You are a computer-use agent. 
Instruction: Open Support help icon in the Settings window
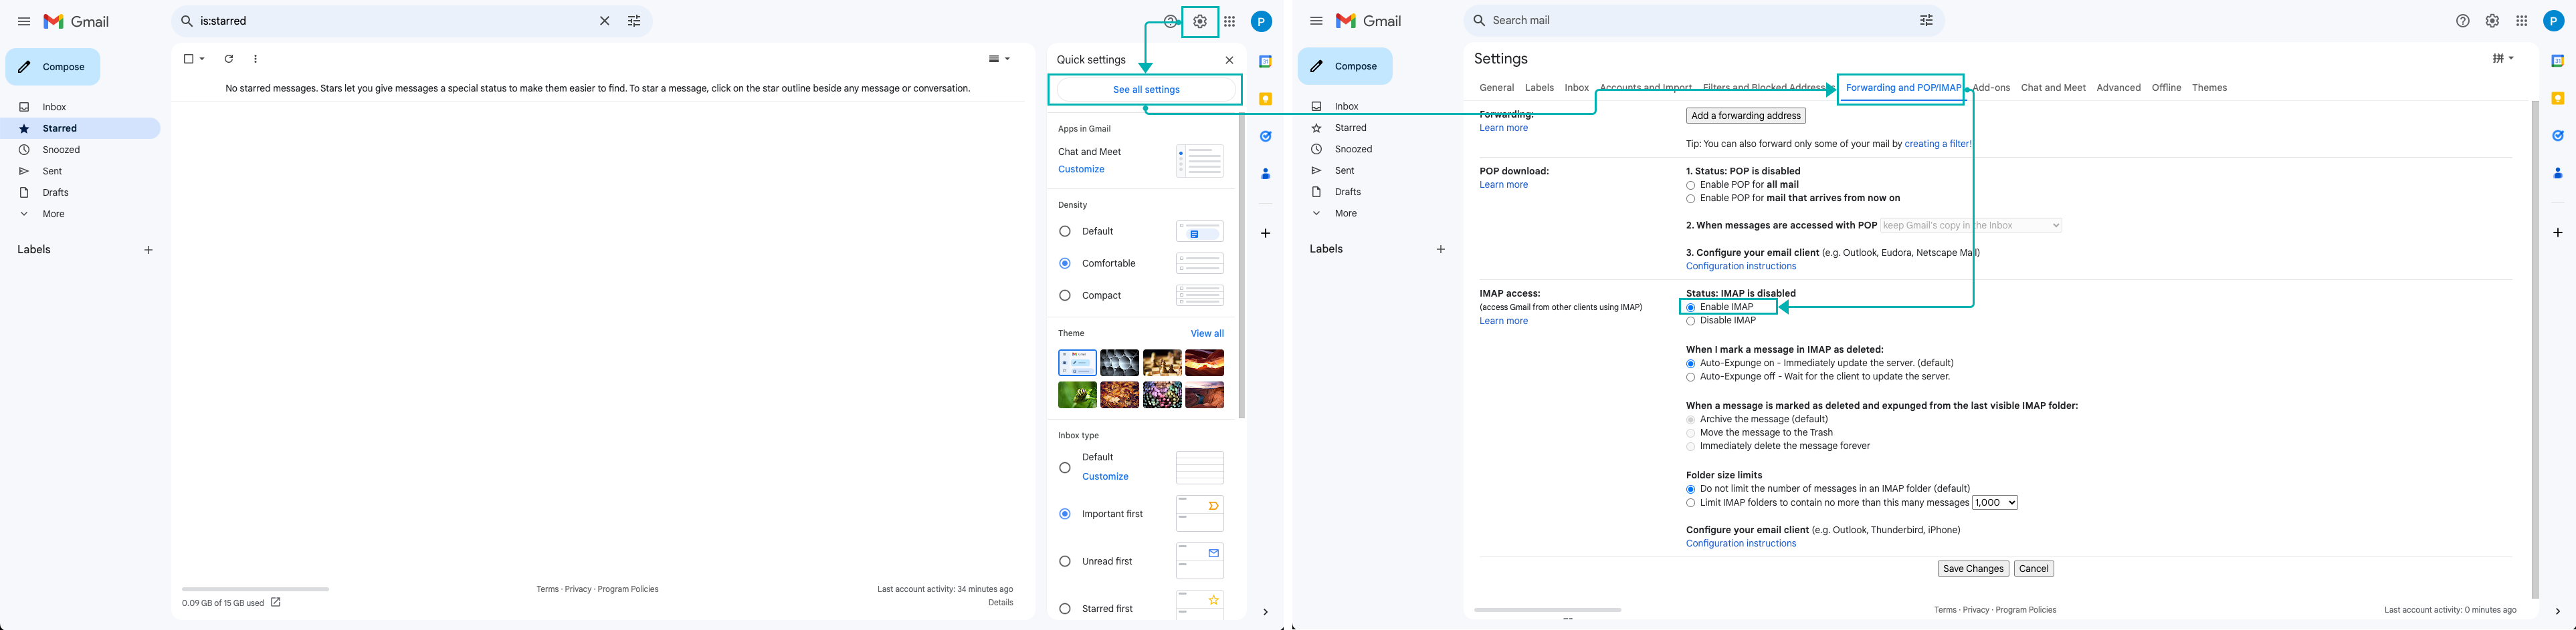tap(2463, 21)
